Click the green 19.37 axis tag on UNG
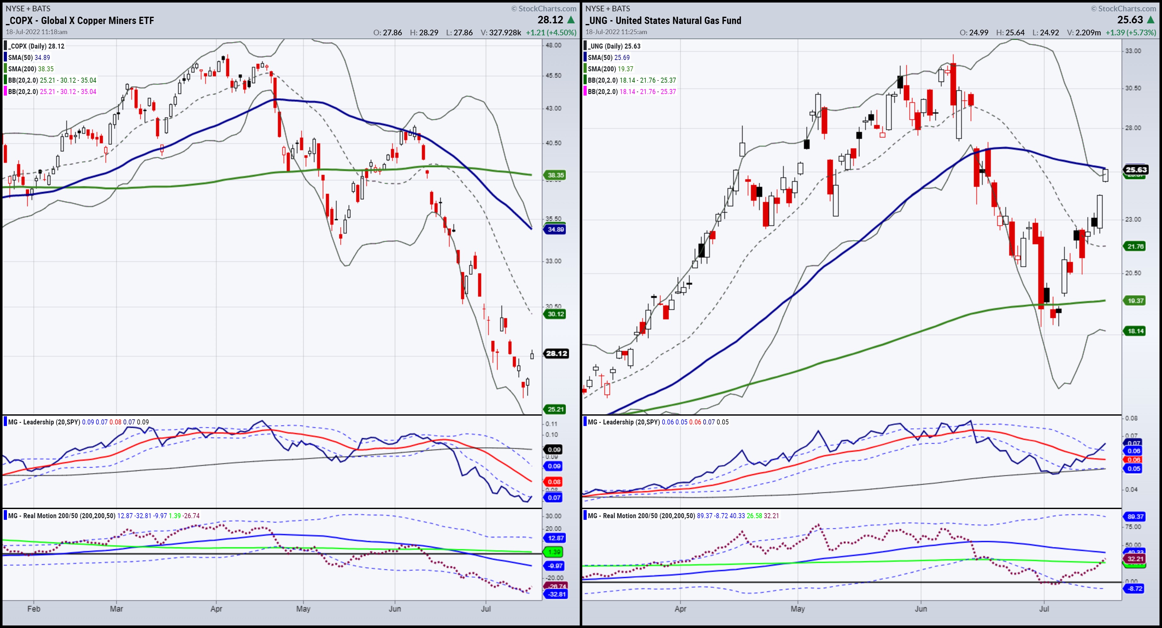Viewport: 1162px width, 628px height. click(x=1135, y=301)
